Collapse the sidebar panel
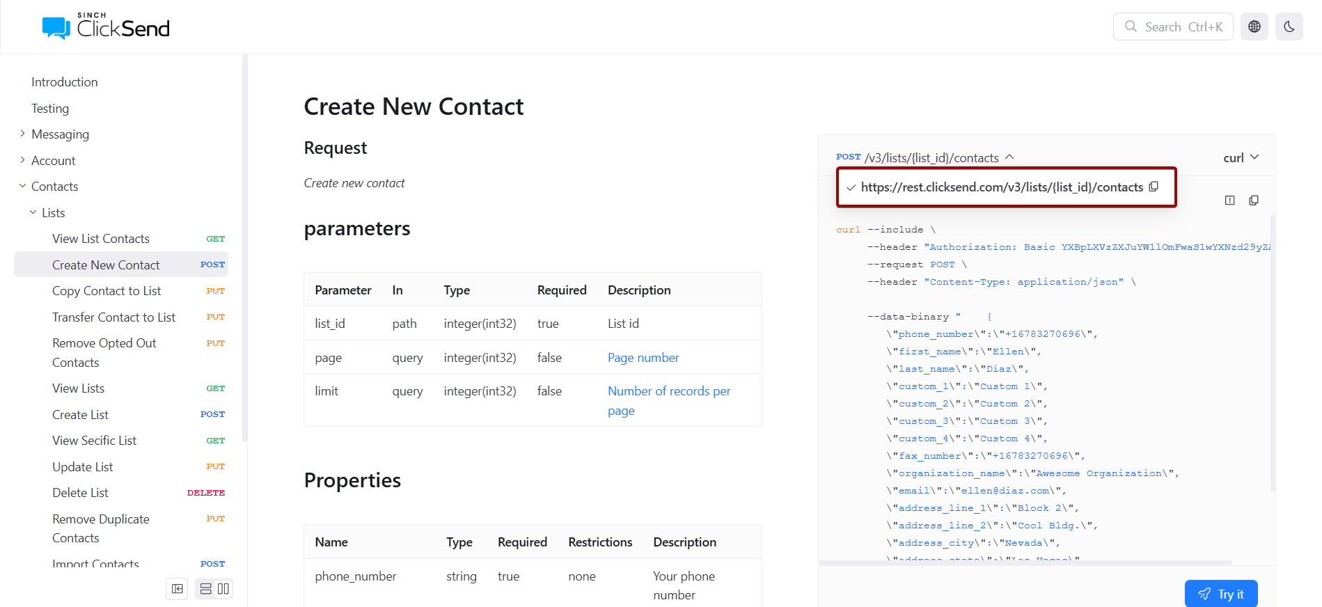This screenshot has height=607, width=1322. 178,589
